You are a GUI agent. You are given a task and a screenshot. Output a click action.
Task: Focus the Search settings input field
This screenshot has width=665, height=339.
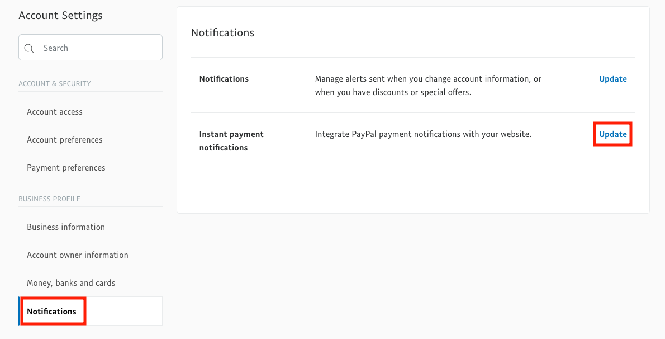(98, 48)
